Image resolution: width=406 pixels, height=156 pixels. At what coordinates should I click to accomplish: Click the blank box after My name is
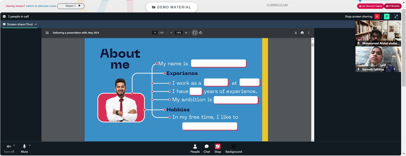pyautogui.click(x=218, y=63)
